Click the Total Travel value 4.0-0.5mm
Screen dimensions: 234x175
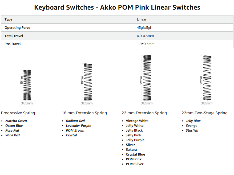pyautogui.click(x=145, y=36)
